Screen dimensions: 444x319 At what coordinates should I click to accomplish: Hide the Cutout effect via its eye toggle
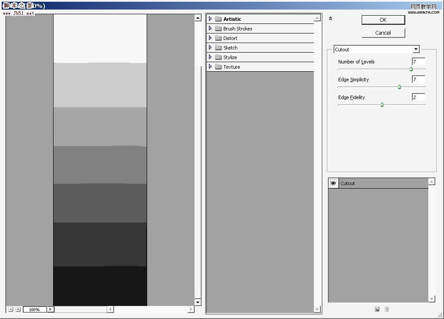pos(333,183)
